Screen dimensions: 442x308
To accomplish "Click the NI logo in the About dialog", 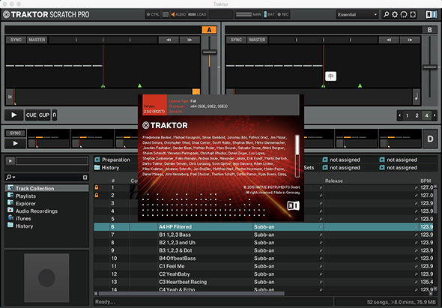I will pos(293,205).
